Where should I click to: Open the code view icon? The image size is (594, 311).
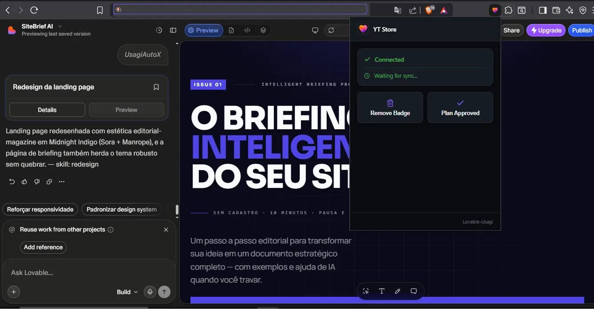pos(247,30)
